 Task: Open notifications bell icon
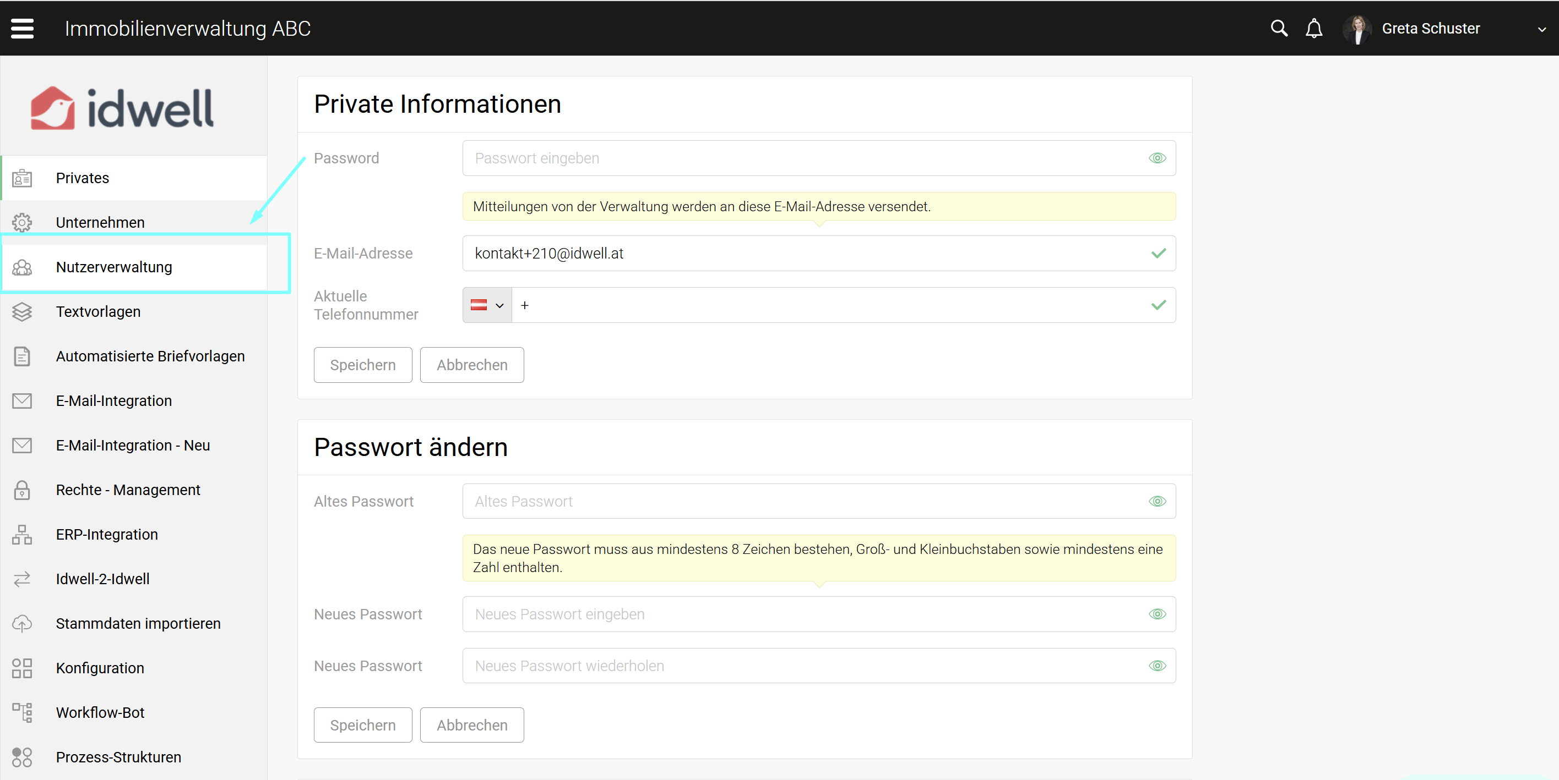point(1313,29)
